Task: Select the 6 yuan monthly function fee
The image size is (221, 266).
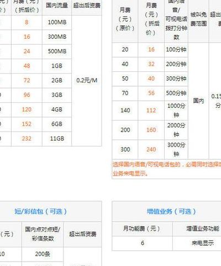Action: [143, 243]
